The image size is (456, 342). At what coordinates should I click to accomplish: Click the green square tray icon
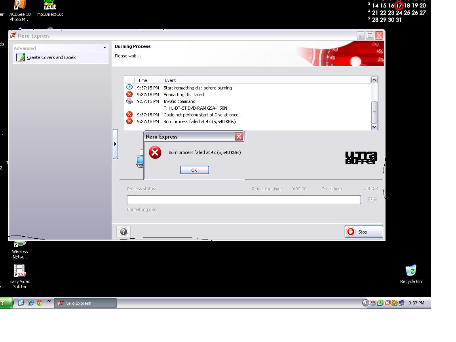click(x=380, y=303)
